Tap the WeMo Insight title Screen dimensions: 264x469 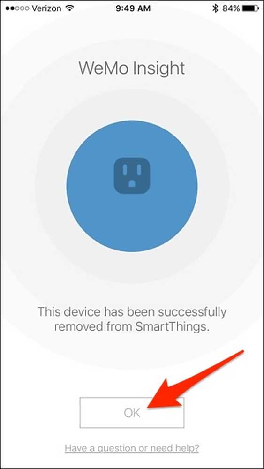(x=132, y=68)
